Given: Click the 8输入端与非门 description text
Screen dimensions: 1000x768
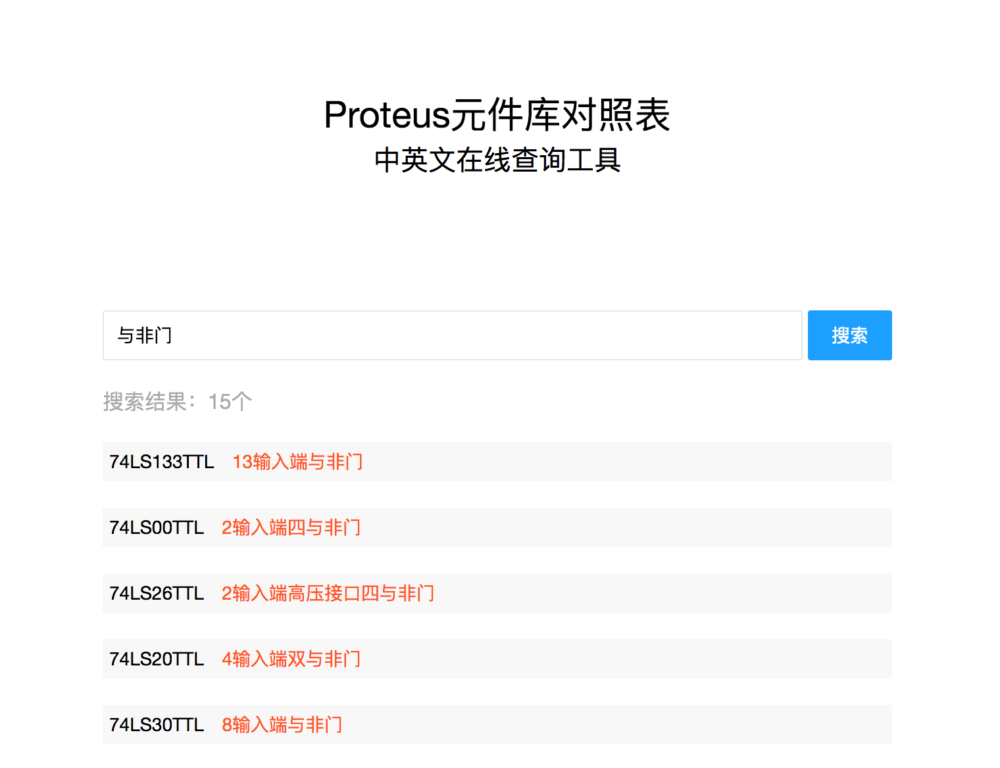Looking at the screenshot, I should [x=282, y=725].
